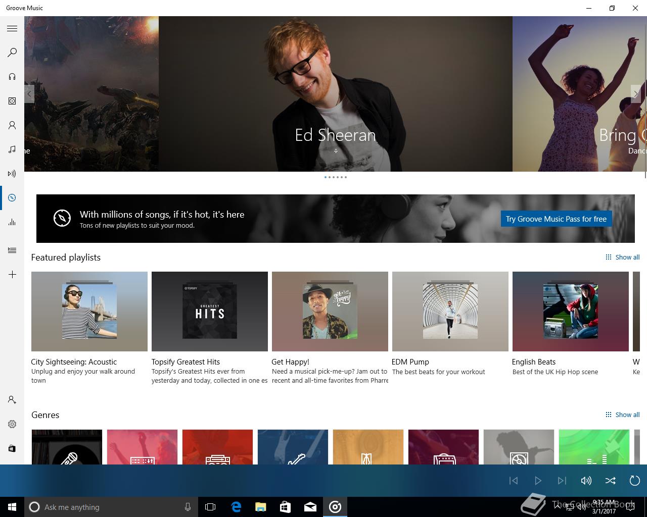Click the 'City Sightseeing: Acoustic' title

click(x=74, y=361)
